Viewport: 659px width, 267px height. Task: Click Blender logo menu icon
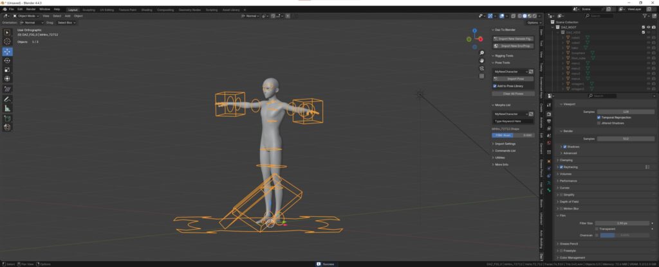click(5, 9)
